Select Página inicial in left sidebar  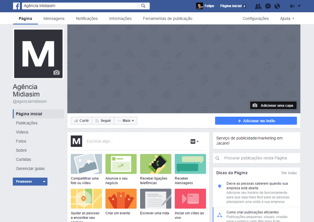tap(38, 114)
